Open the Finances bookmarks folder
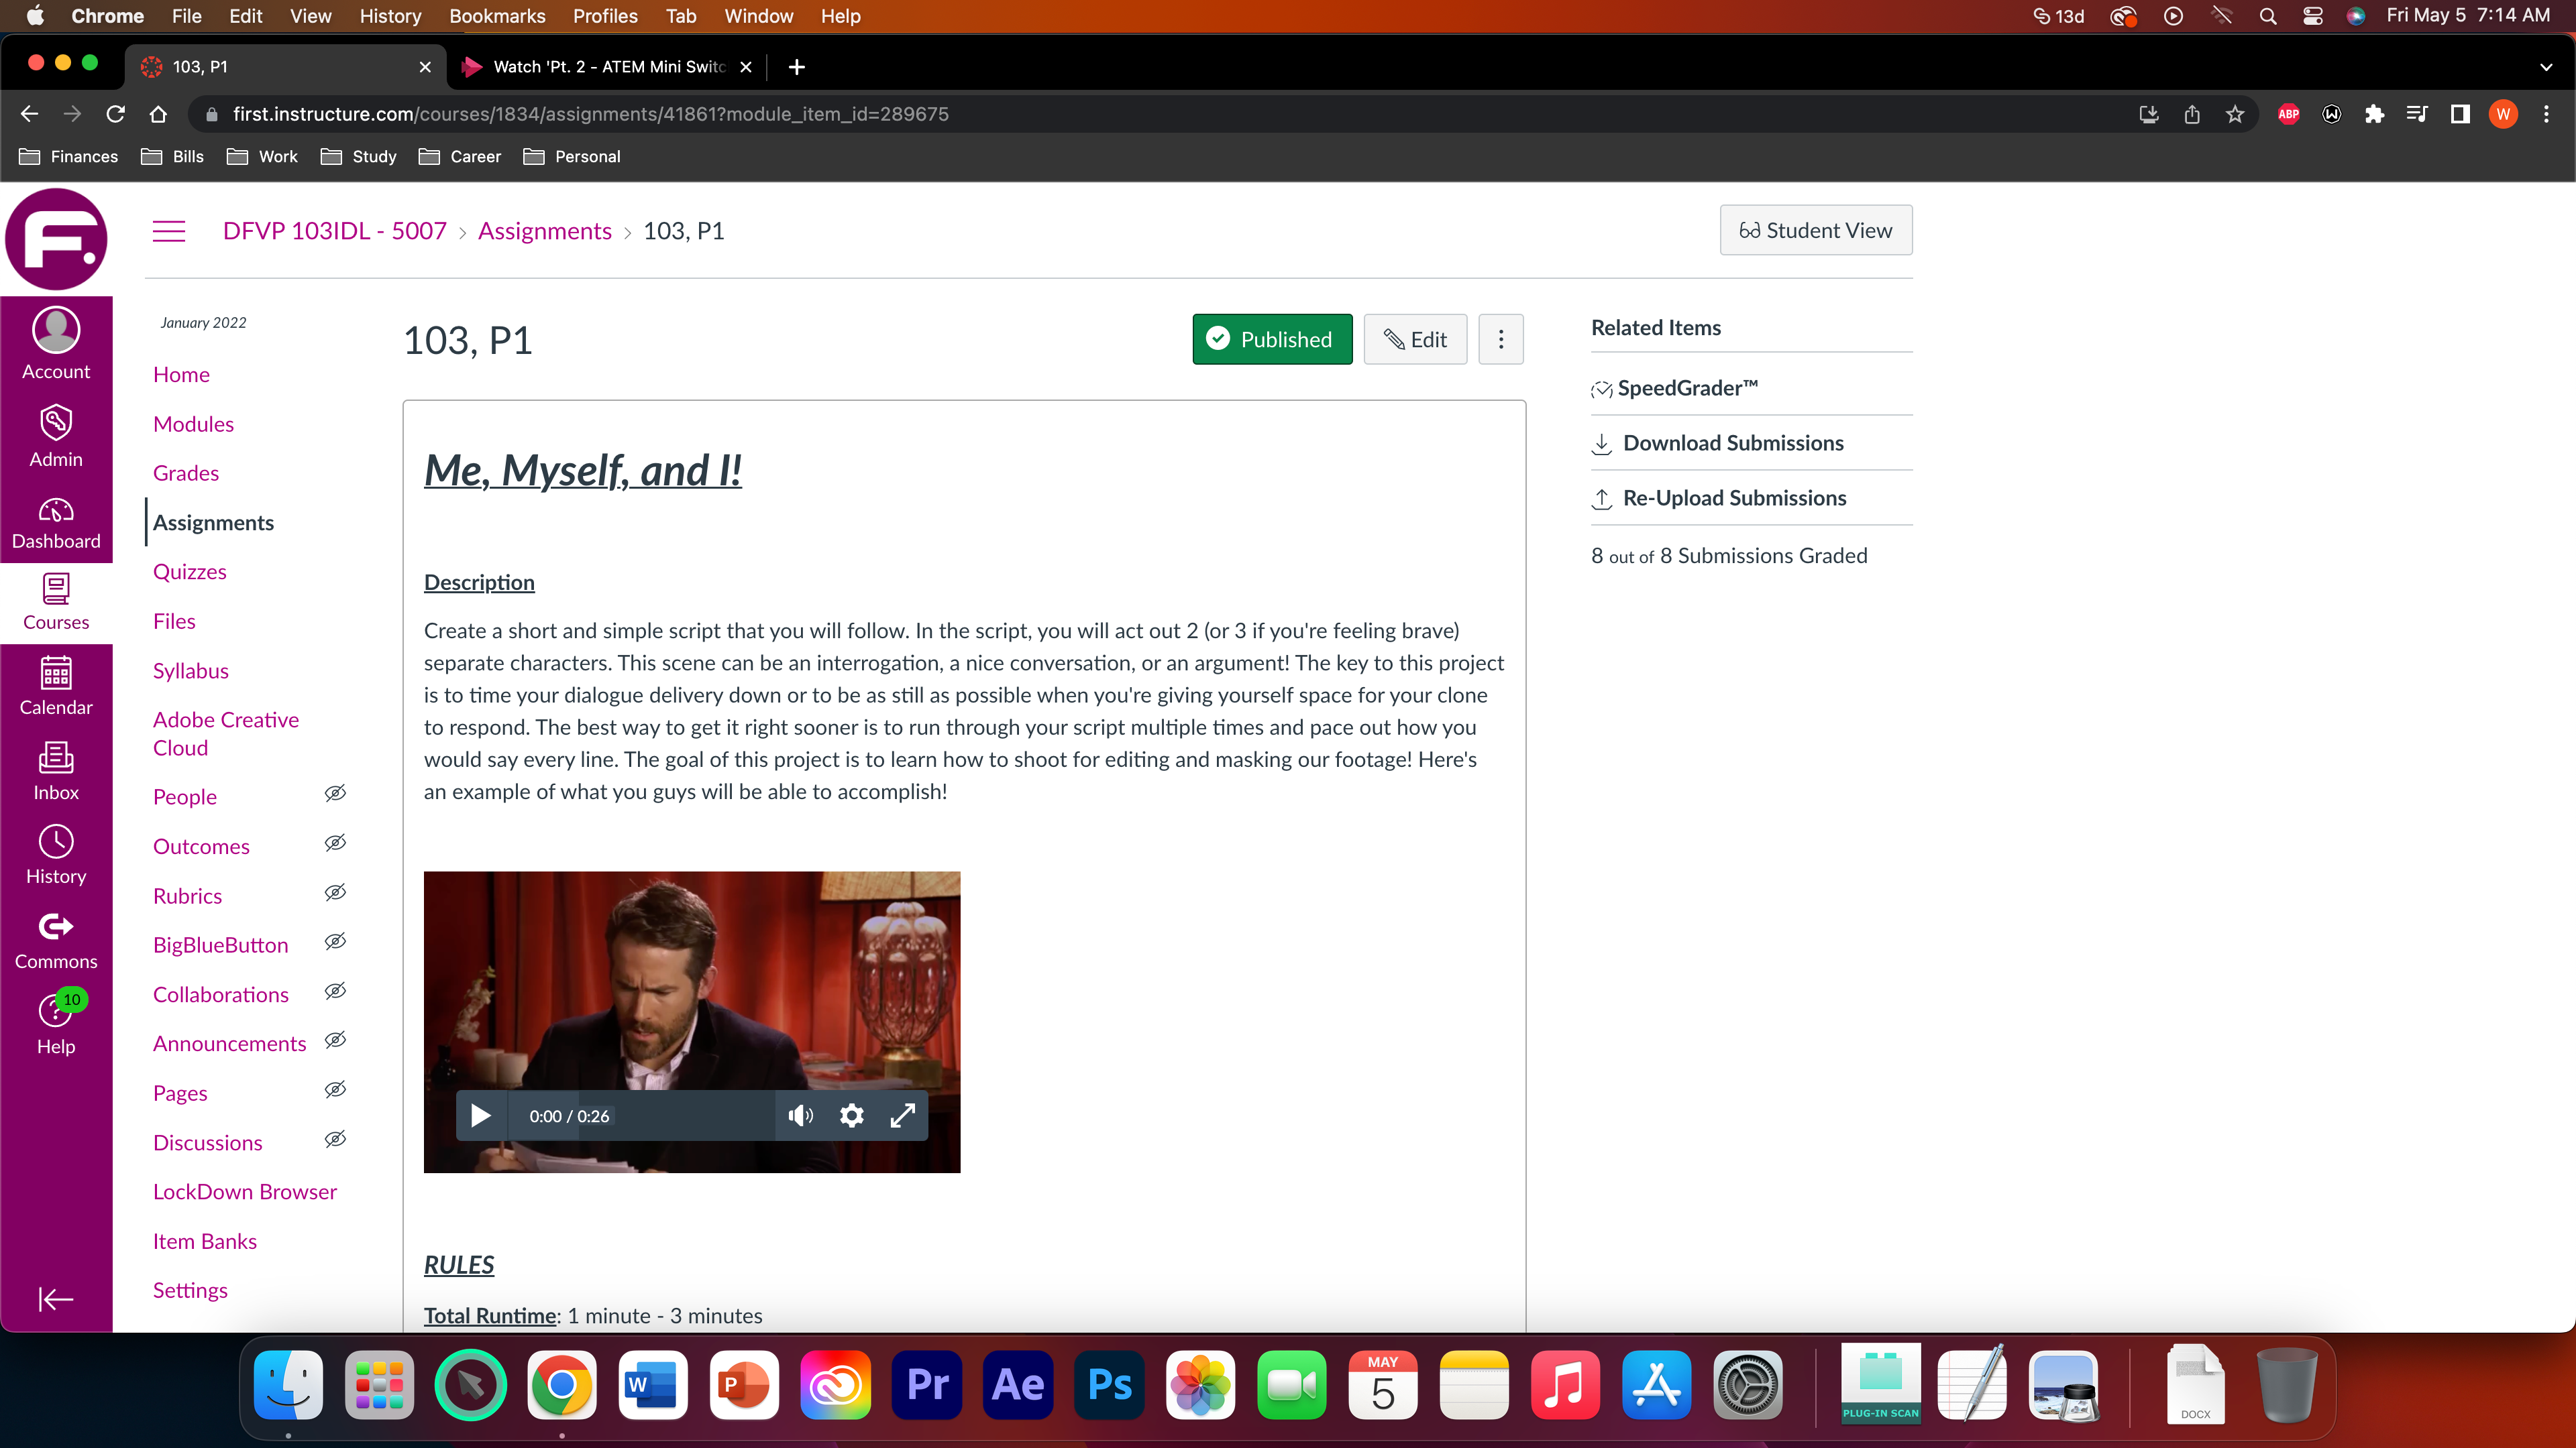The image size is (2576, 1448). (69, 157)
